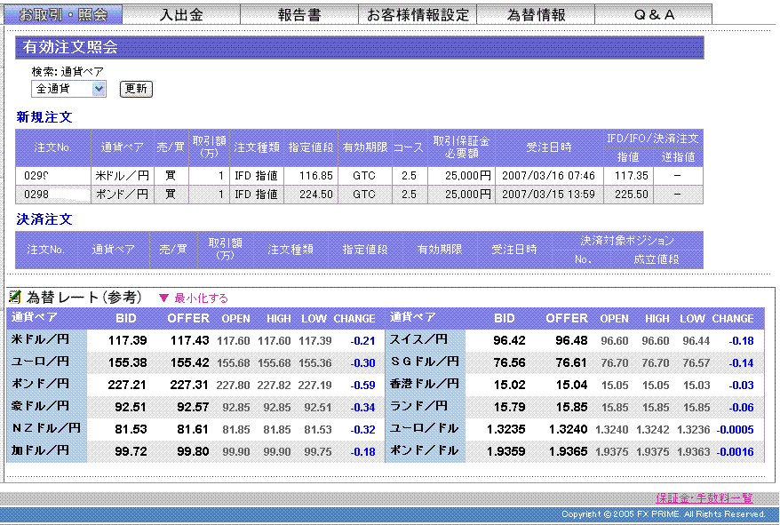This screenshot has width=780, height=525.
Task: Click 米ドル/円 in the rate table
Action: pos(40,339)
